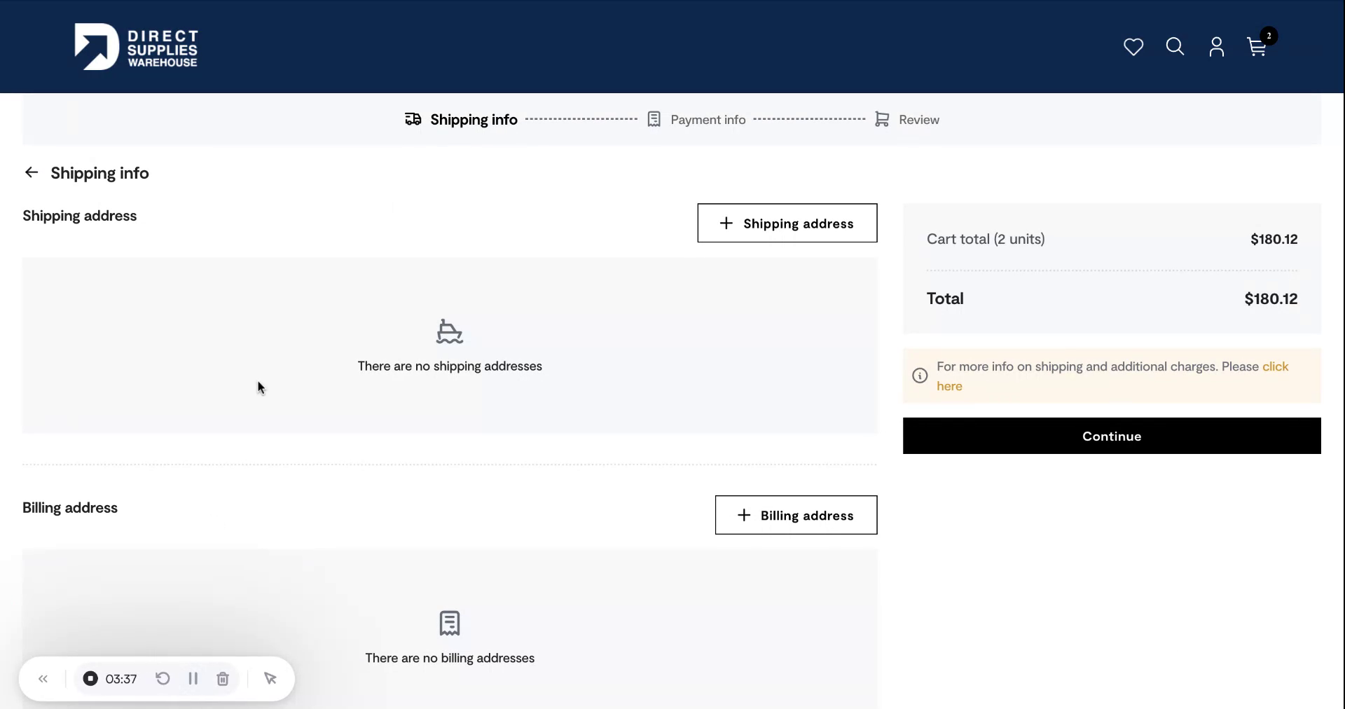
Task: Open the shopping cart icon
Action: tap(1255, 48)
